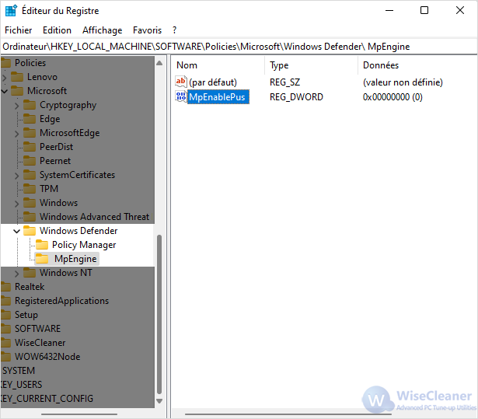Click the REG_DWORD type cell
This screenshot has width=478, height=419.
click(x=296, y=97)
